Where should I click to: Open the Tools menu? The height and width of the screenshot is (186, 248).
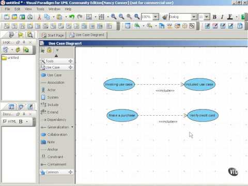click(x=40, y=9)
